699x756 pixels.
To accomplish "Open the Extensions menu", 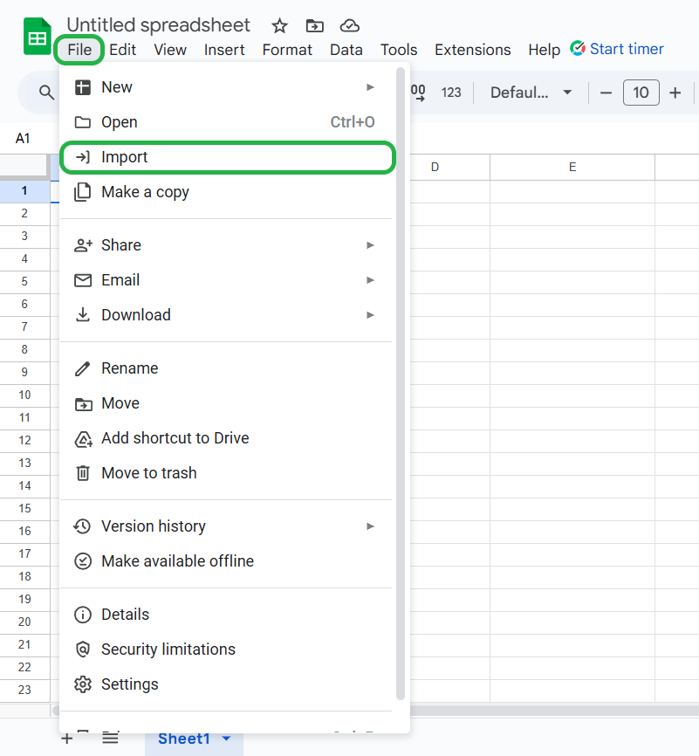I will click(x=472, y=50).
